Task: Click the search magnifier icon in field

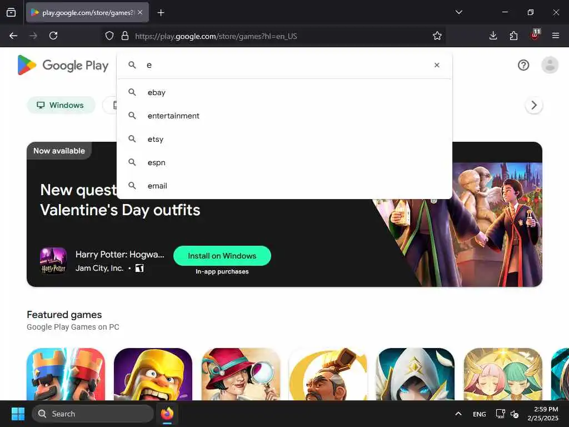Action: coord(132,65)
